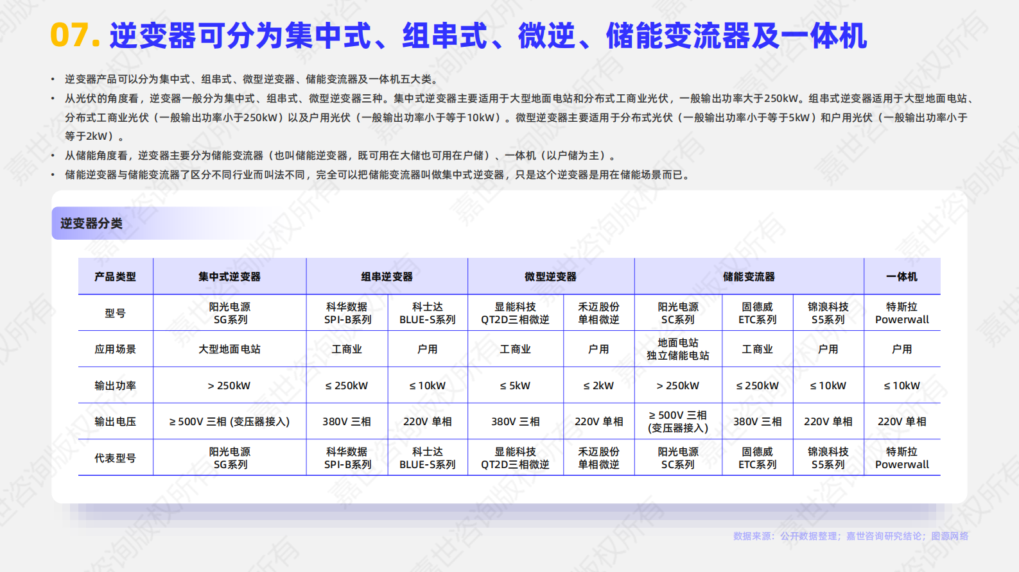Click "220V 单相" under the 特斯拉 Powerwall column

pos(901,422)
